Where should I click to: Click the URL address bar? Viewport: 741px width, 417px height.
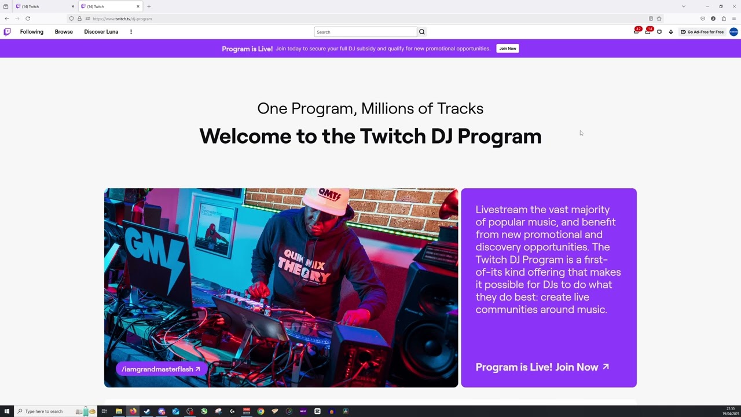coord(365,19)
